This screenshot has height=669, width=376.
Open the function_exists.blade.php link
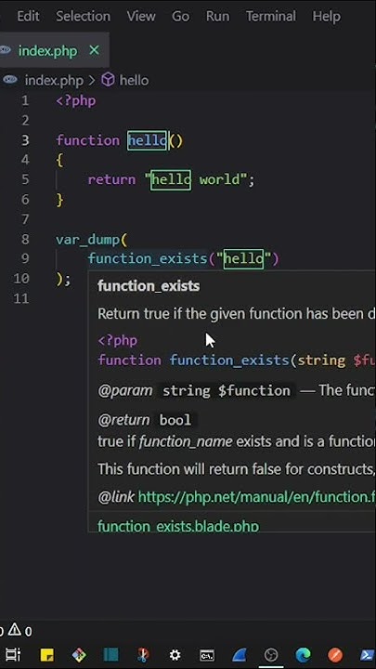pos(178,526)
